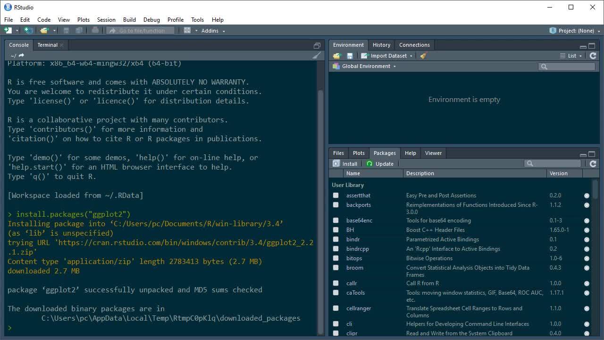Click the Save document icon in main toolbar

pos(67,30)
